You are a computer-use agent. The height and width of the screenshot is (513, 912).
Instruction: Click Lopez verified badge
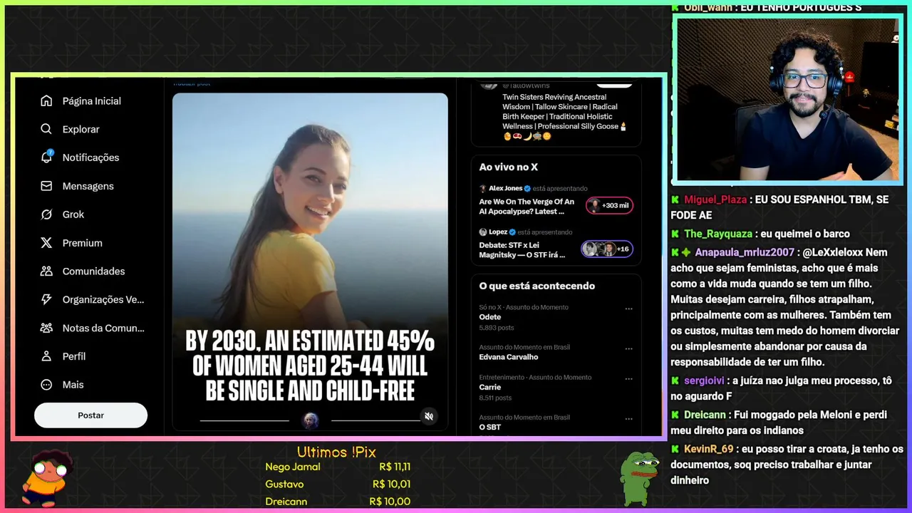point(512,232)
